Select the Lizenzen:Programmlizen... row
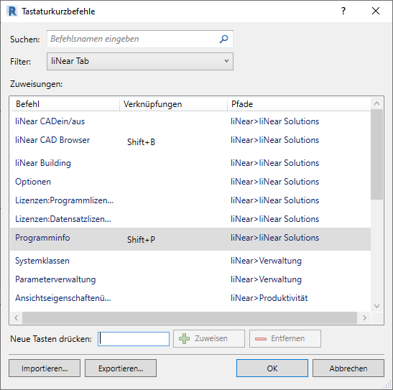 pyautogui.click(x=190, y=200)
